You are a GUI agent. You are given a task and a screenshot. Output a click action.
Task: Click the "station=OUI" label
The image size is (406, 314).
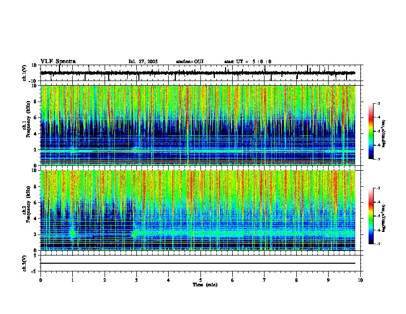click(190, 62)
